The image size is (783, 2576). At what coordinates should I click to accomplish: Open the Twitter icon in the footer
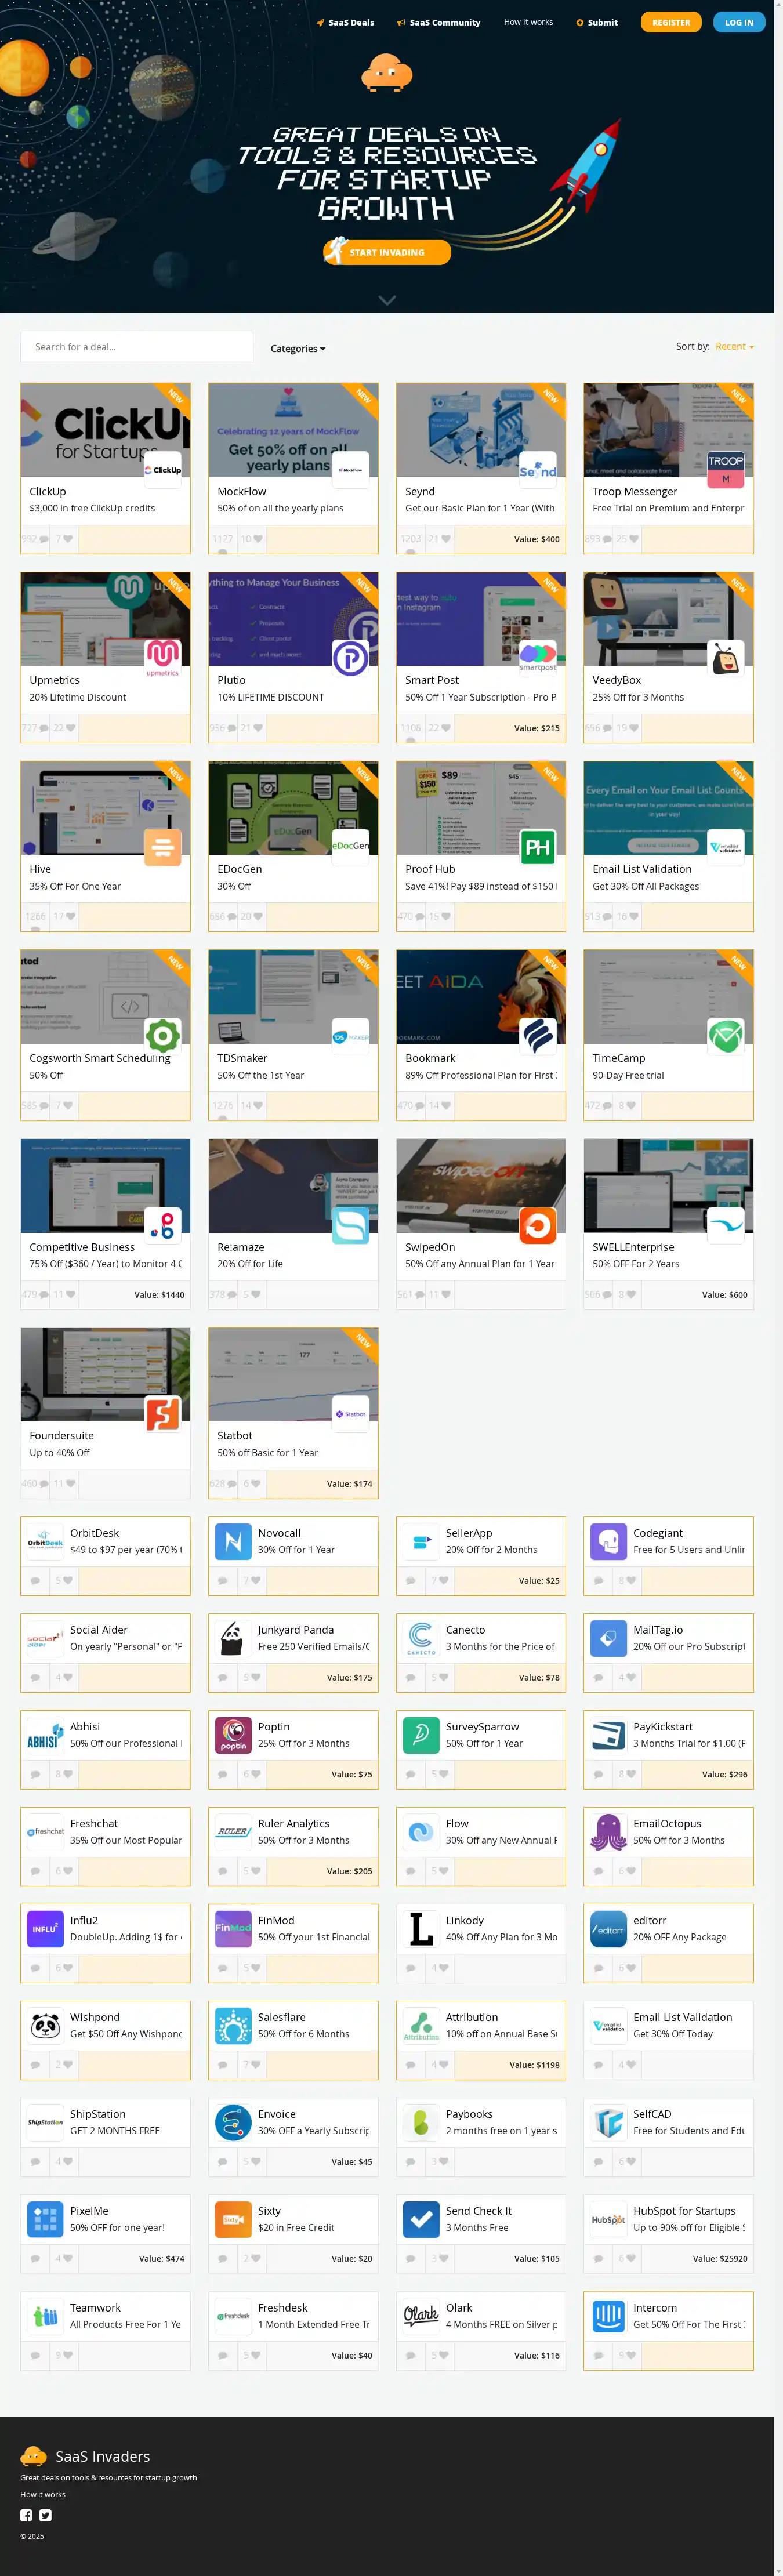click(x=45, y=2515)
